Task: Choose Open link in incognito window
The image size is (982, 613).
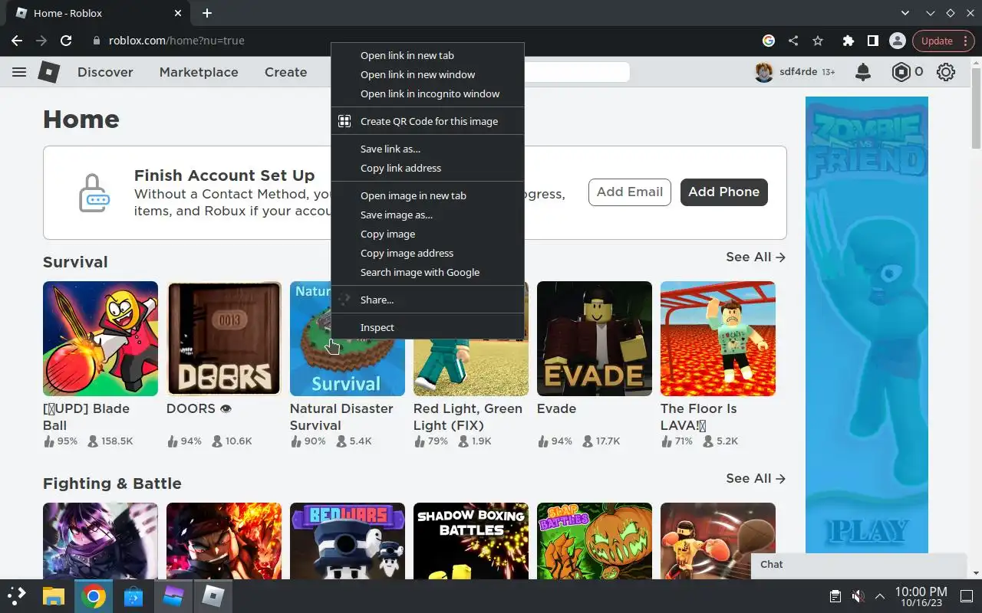Action: tap(427, 93)
